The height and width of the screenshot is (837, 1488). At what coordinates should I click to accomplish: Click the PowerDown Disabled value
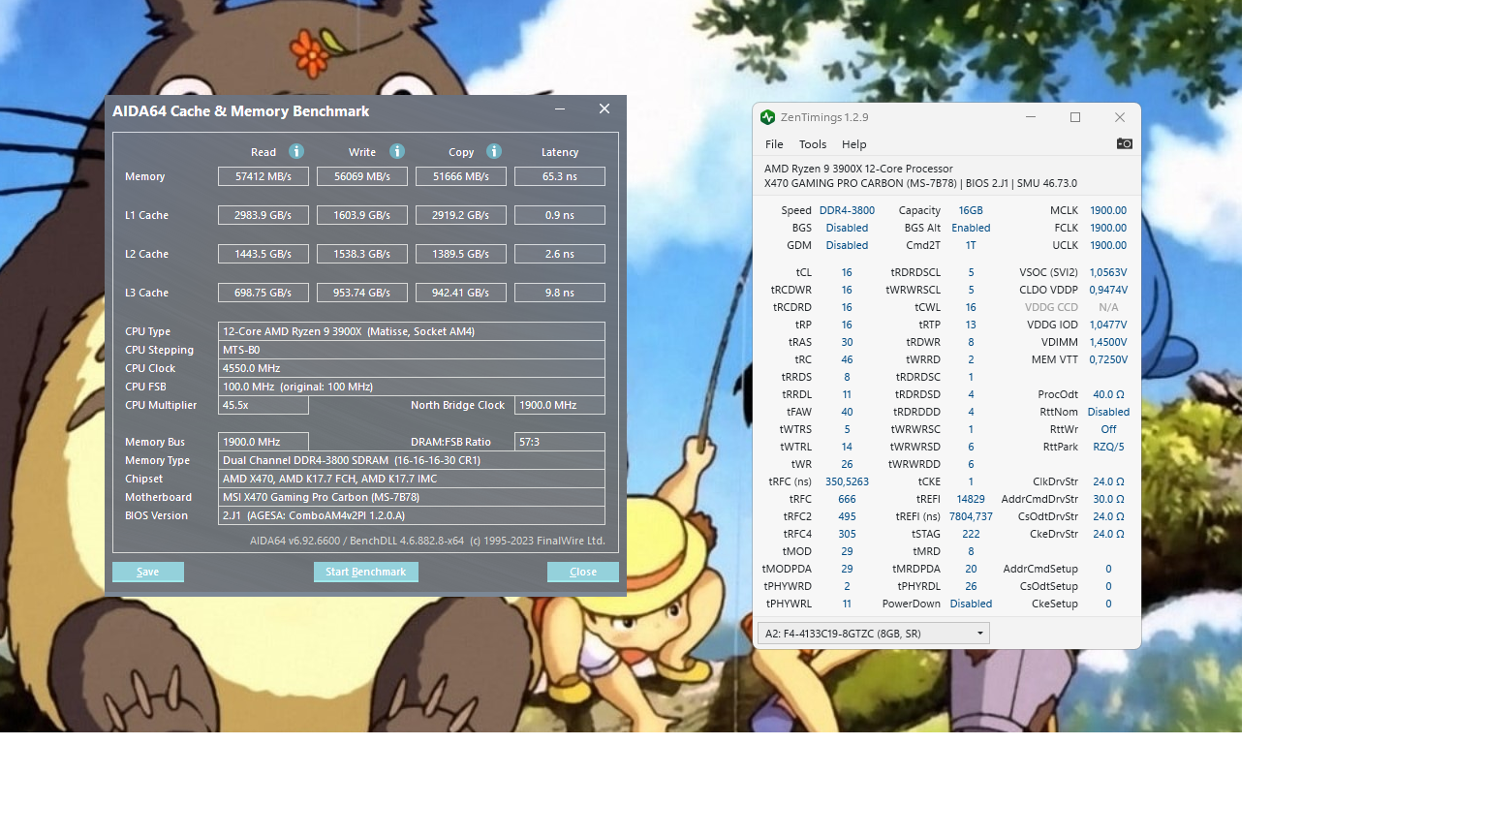(971, 604)
